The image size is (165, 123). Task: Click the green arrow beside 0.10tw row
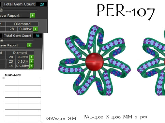[x=32, y=61]
